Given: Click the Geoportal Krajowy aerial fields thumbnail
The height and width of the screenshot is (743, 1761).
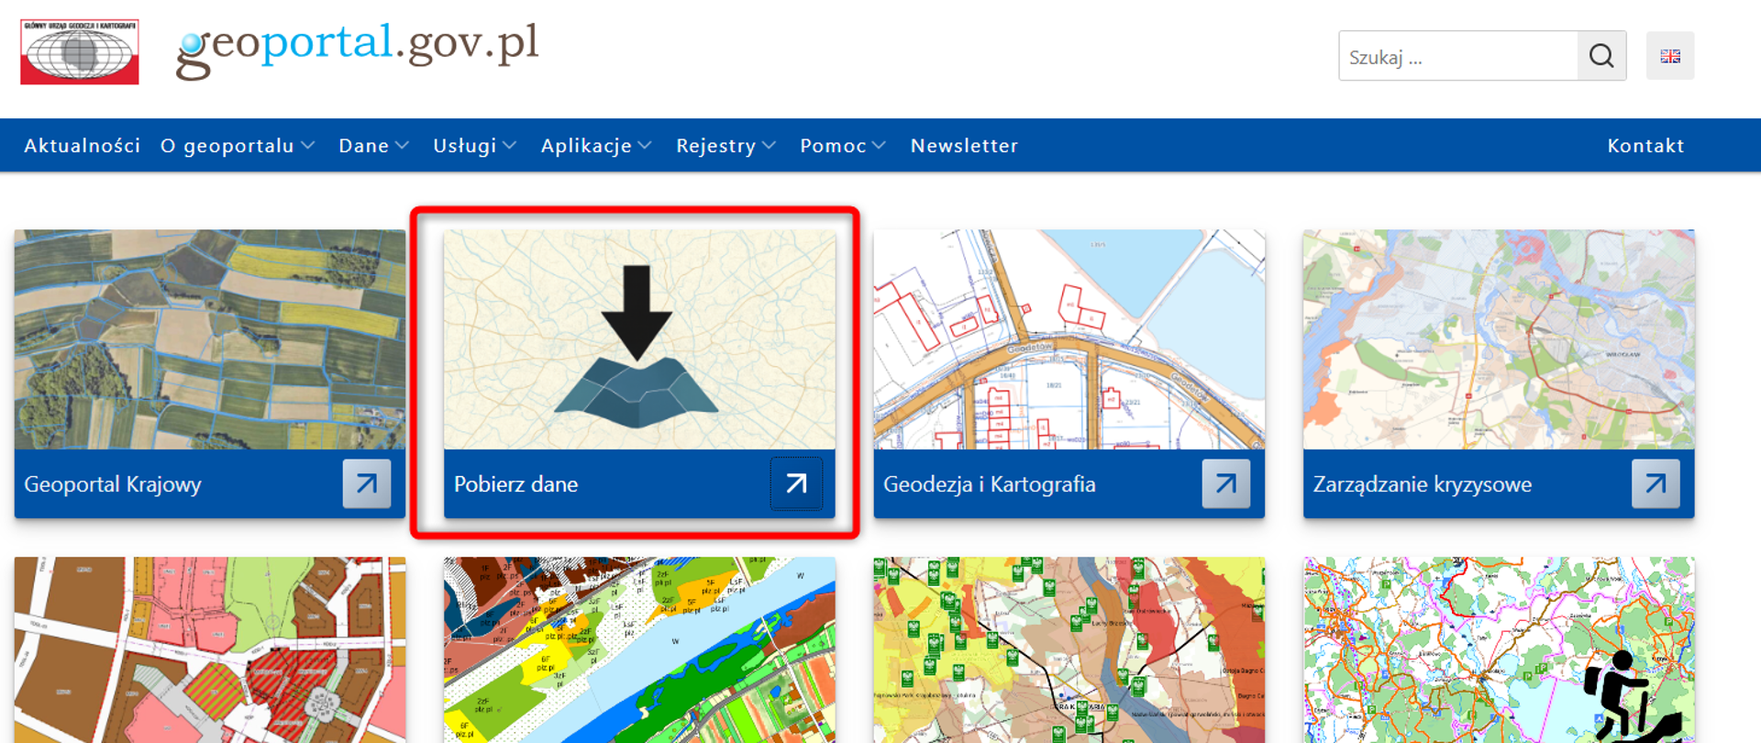Looking at the screenshot, I should point(210,339).
